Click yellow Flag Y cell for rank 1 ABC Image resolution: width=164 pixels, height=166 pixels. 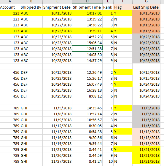point(123,13)
